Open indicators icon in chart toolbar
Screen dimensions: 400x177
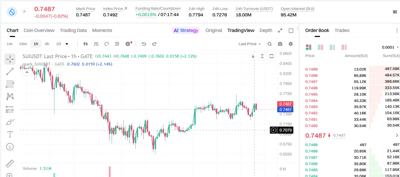click(x=96, y=44)
